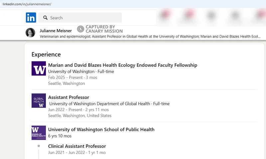Click the search magnifier icon

coord(45,18)
